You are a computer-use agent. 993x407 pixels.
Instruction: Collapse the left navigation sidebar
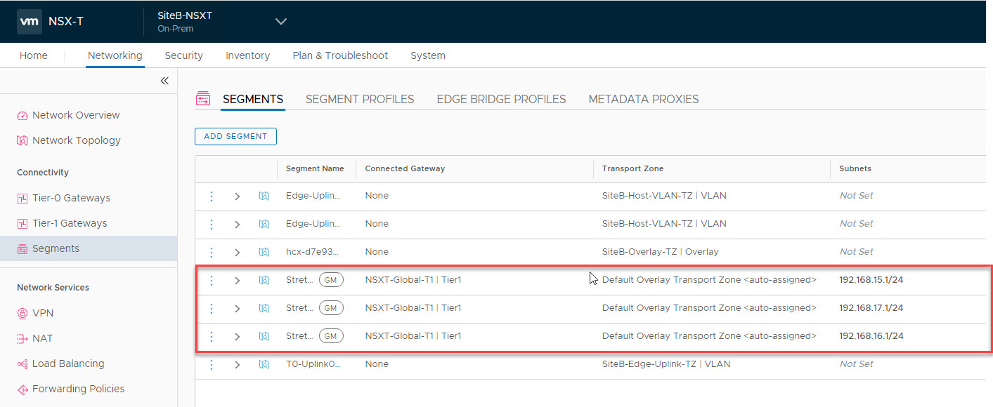point(164,81)
